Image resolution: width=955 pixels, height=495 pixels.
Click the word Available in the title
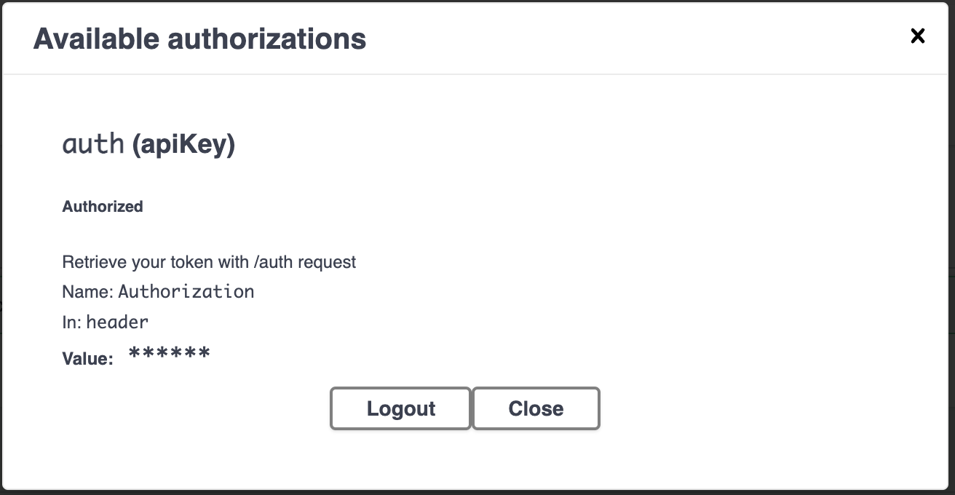[97, 39]
